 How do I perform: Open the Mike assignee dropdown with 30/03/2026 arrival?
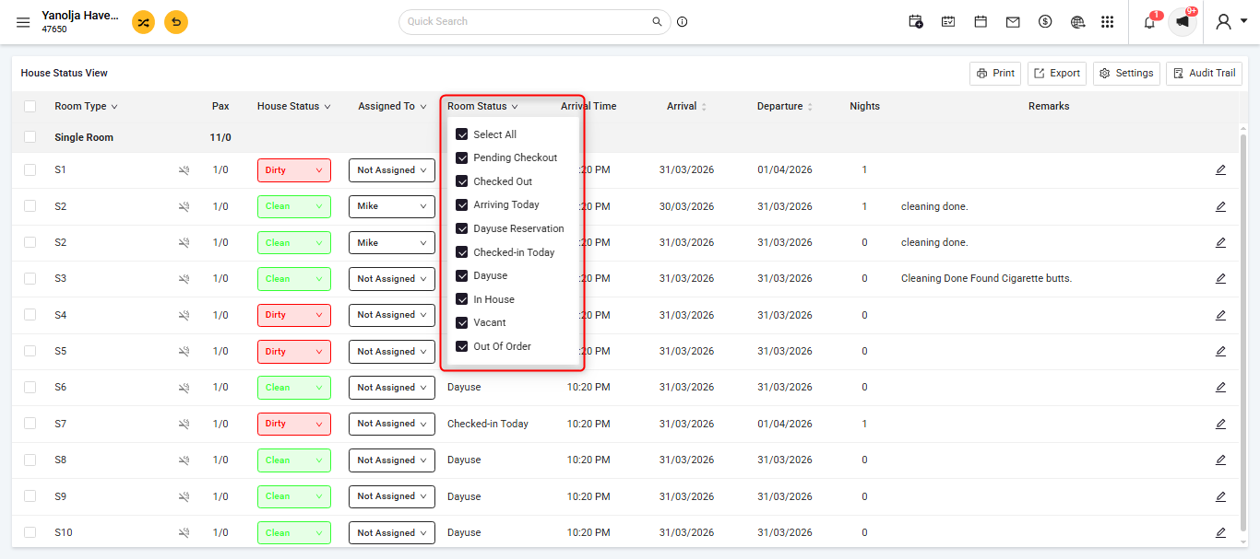coord(392,206)
